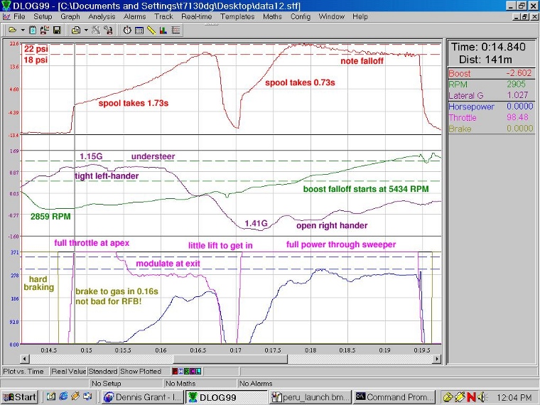Select the Boost channel in the legend
Image resolution: width=540 pixels, height=405 pixels.
460,73
